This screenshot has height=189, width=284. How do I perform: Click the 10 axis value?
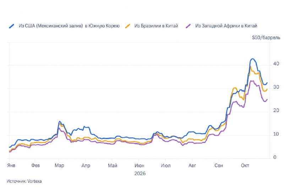tap(276, 134)
